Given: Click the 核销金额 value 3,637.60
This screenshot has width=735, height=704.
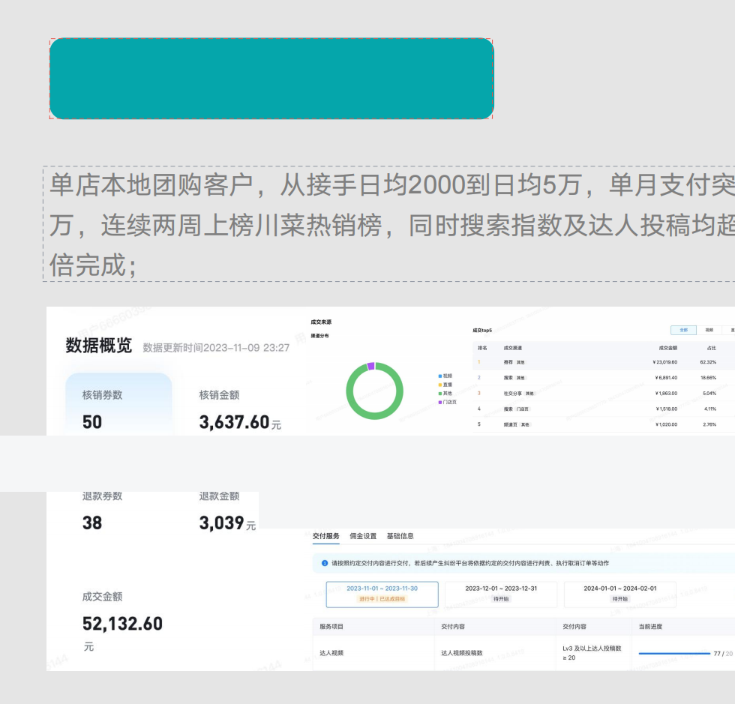Looking at the screenshot, I should (x=234, y=422).
